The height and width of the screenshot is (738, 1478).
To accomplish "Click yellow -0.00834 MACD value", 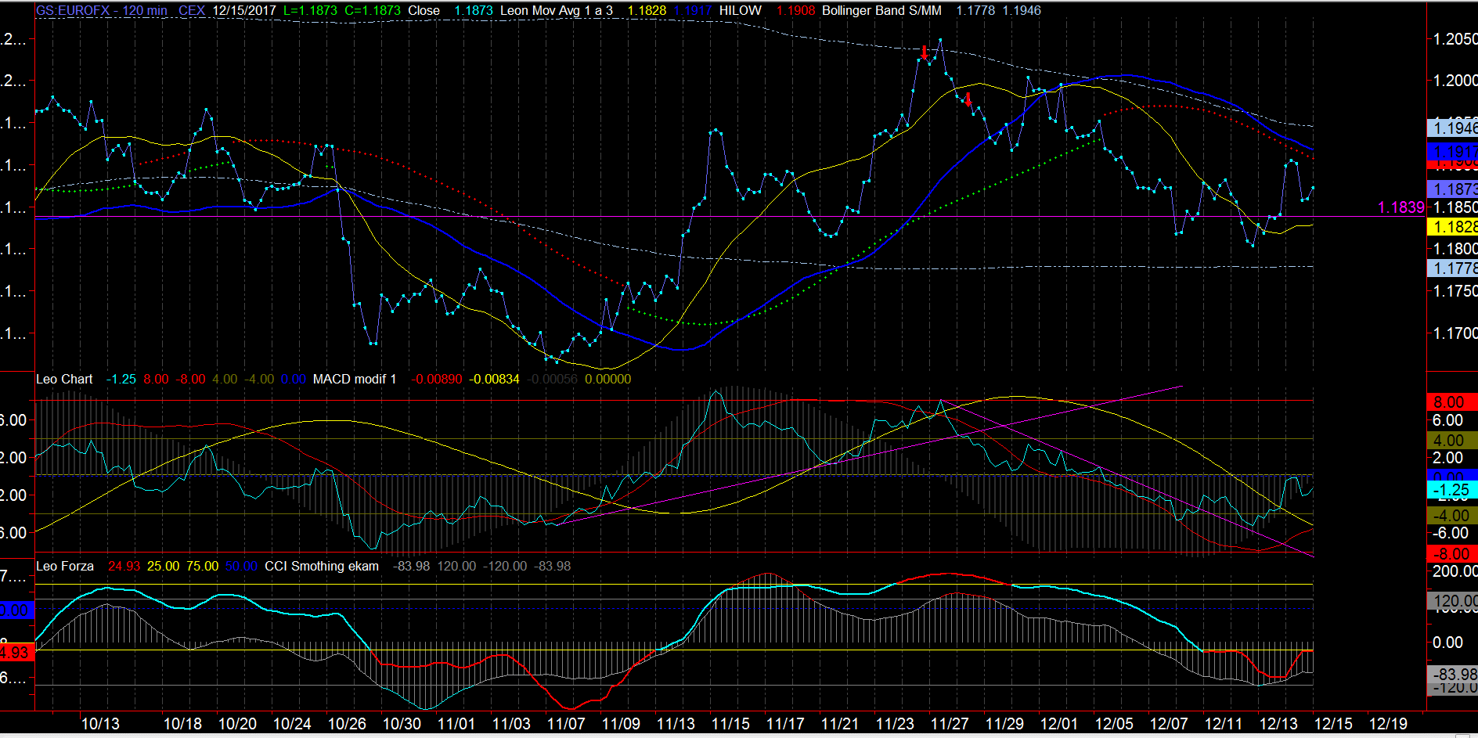I will (x=494, y=380).
